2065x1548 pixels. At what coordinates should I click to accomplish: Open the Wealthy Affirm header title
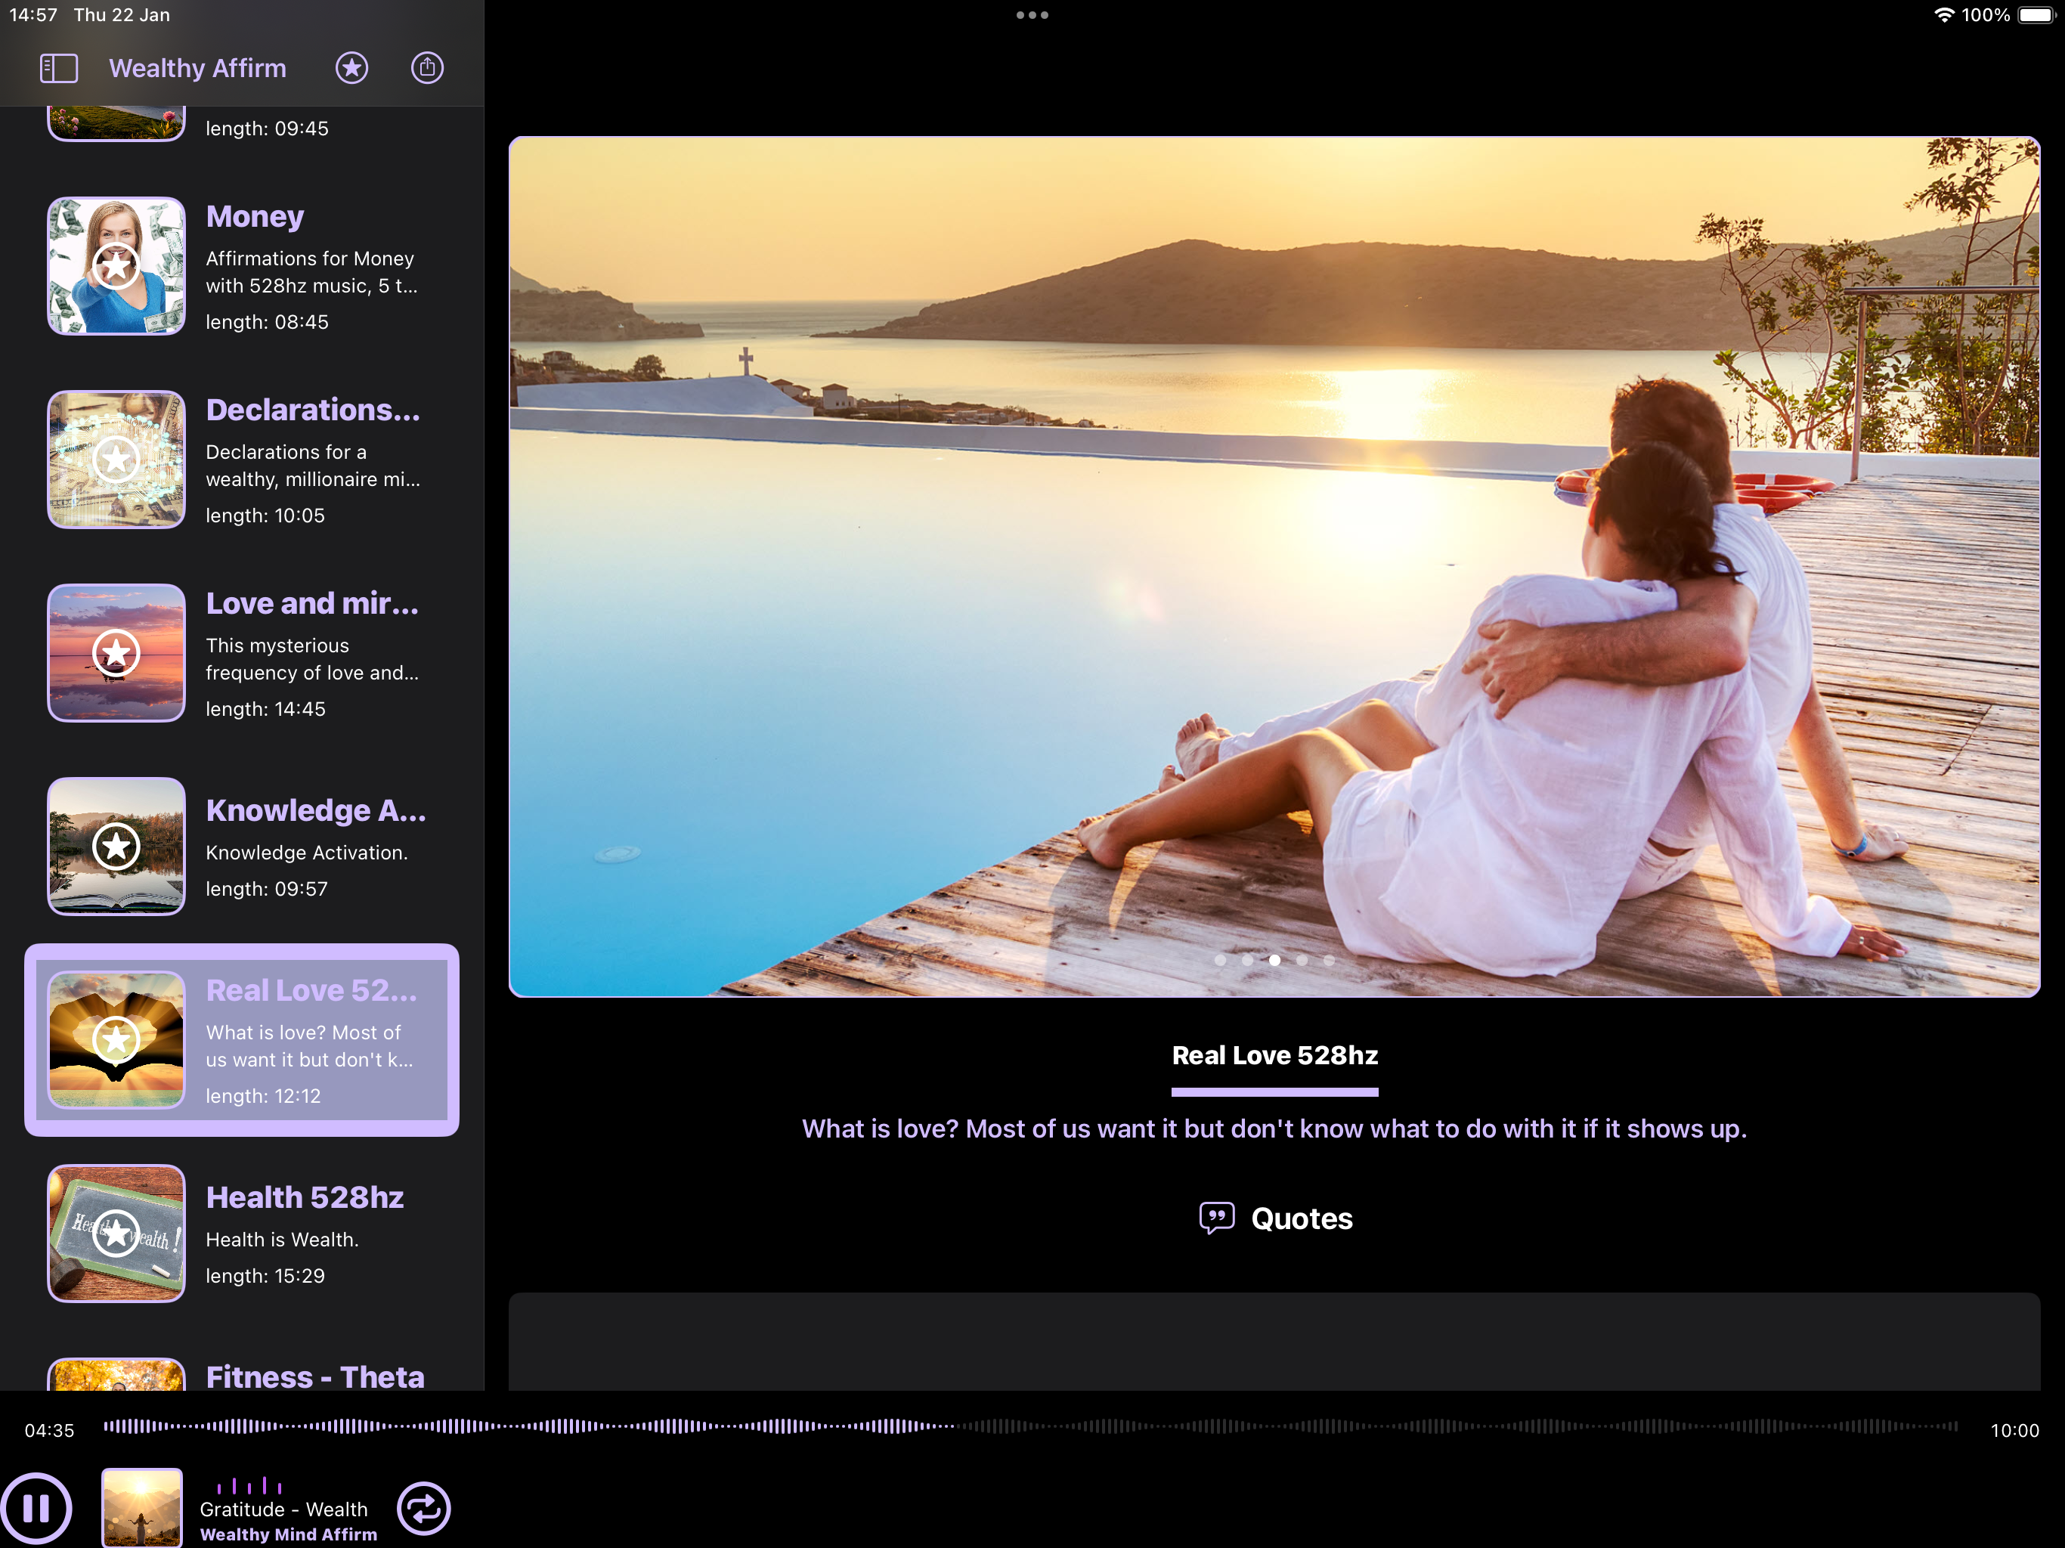coord(198,68)
